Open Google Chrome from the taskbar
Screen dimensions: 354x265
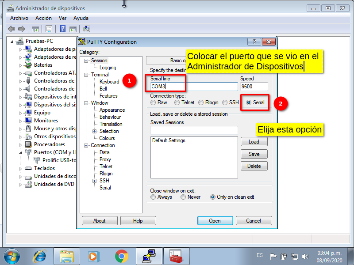pyautogui.click(x=121, y=256)
